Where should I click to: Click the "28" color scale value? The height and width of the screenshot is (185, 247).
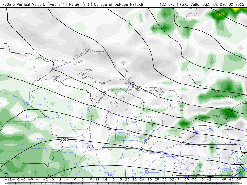point(157,179)
